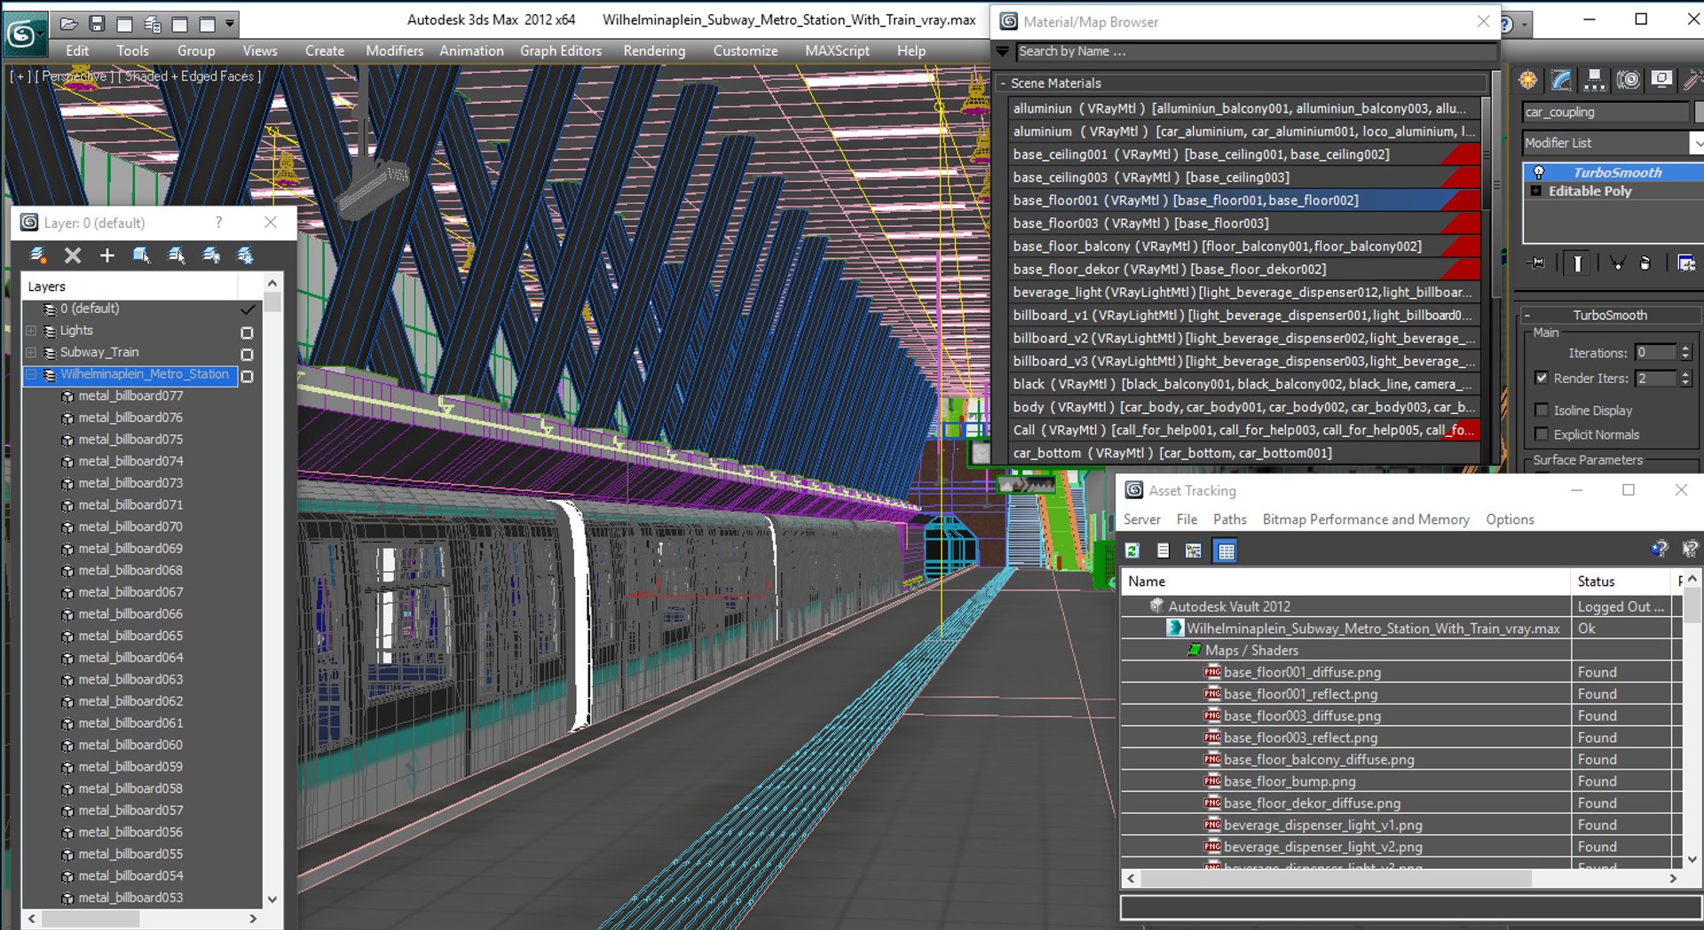Click Hide/Unhide All Layers icon
This screenshot has width=1704, height=930.
pyautogui.click(x=211, y=255)
